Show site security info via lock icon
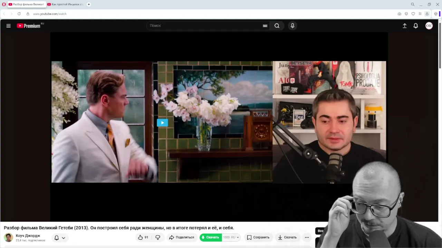This screenshot has width=442, height=248. coord(28,14)
